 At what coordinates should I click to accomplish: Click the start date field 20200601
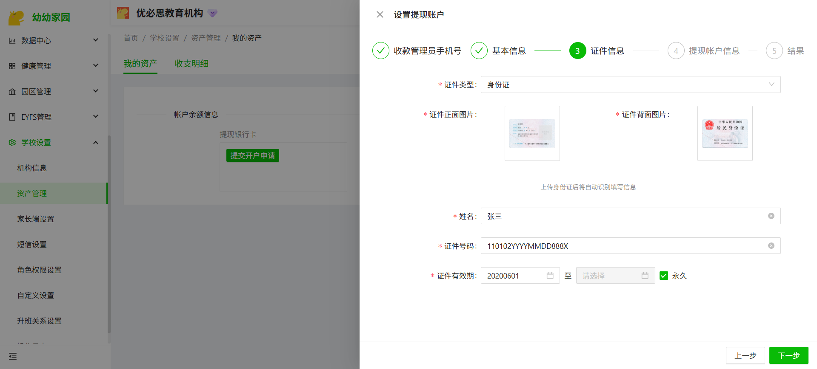(520, 276)
